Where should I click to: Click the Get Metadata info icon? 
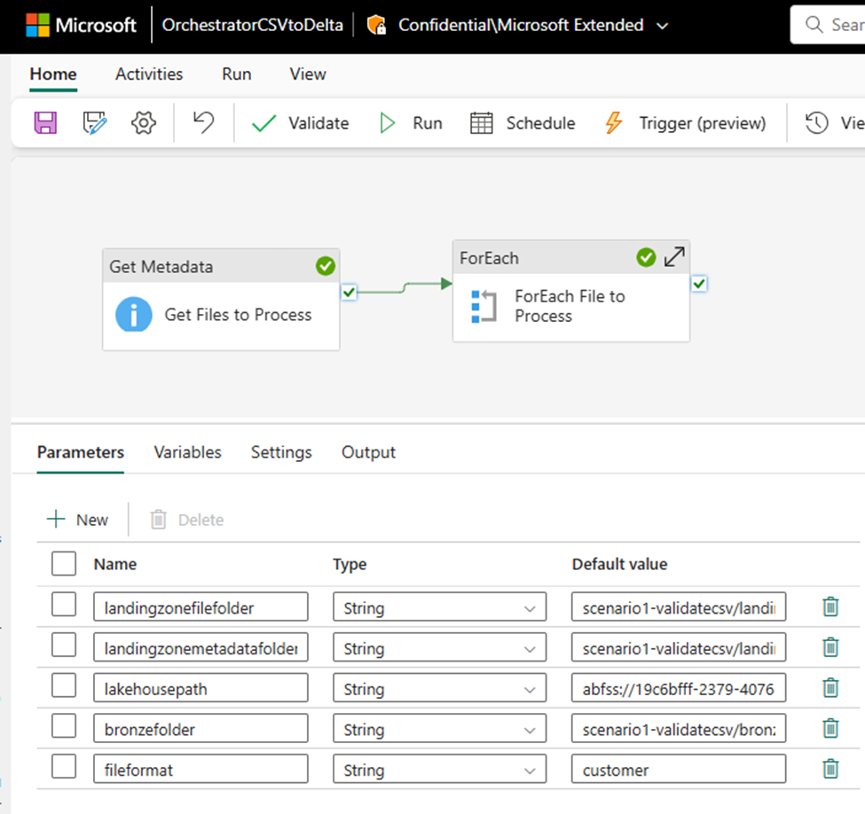click(133, 315)
